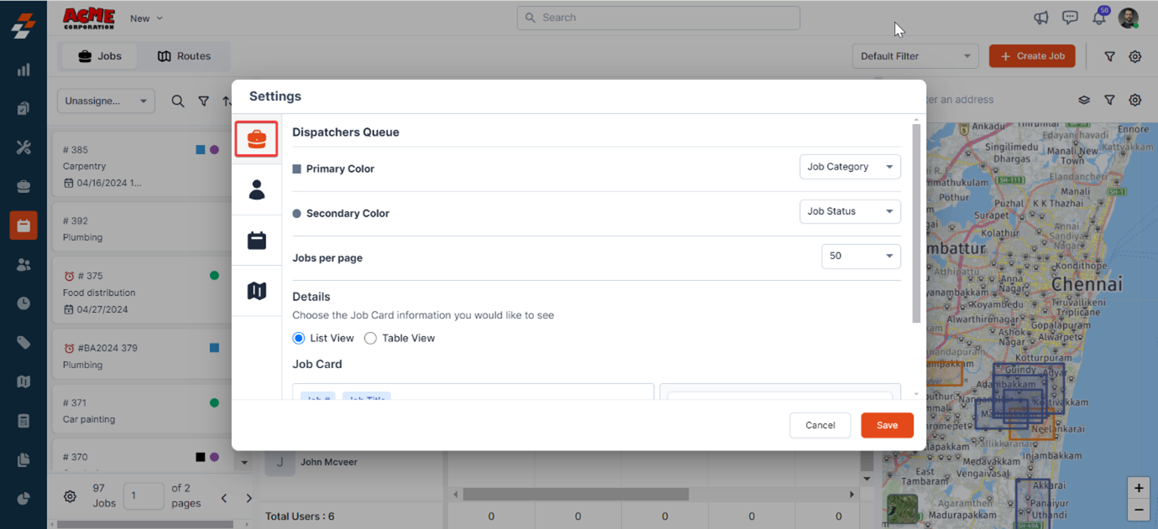Click the top Search field
Viewport: 1158px width, 529px height.
(x=658, y=18)
